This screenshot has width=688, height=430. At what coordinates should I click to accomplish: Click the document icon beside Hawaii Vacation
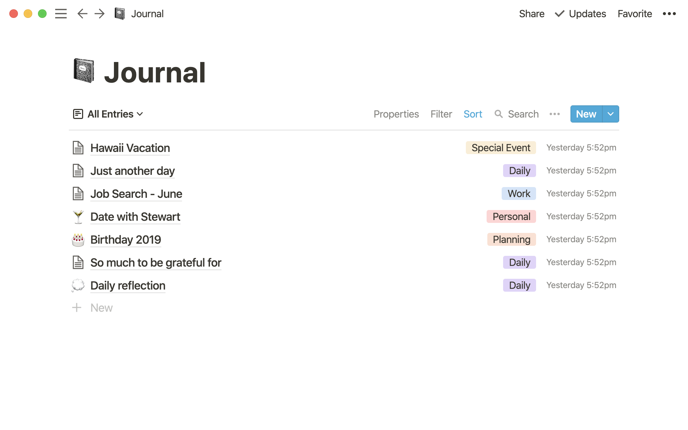coord(78,148)
